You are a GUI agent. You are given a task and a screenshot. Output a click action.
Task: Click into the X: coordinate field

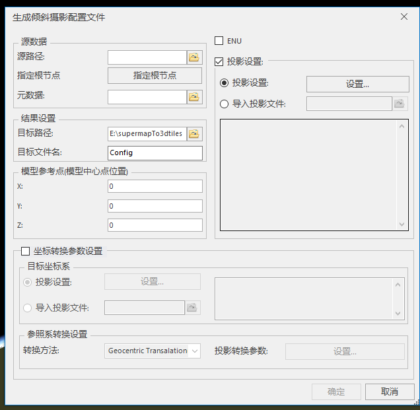(x=155, y=186)
